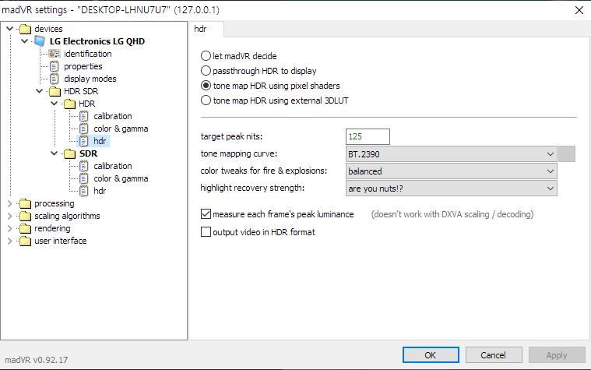The image size is (591, 370).
Task: Click the HDR SDR folder icon
Action: coord(55,91)
